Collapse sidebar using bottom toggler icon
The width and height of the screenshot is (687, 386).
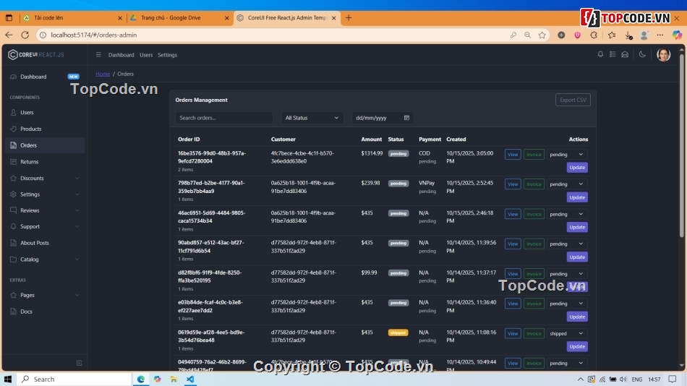[x=80, y=363]
